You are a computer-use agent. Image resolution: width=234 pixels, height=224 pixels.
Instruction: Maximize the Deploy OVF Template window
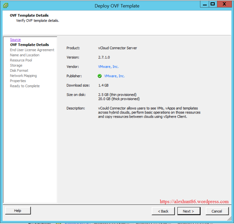tap(213, 4)
